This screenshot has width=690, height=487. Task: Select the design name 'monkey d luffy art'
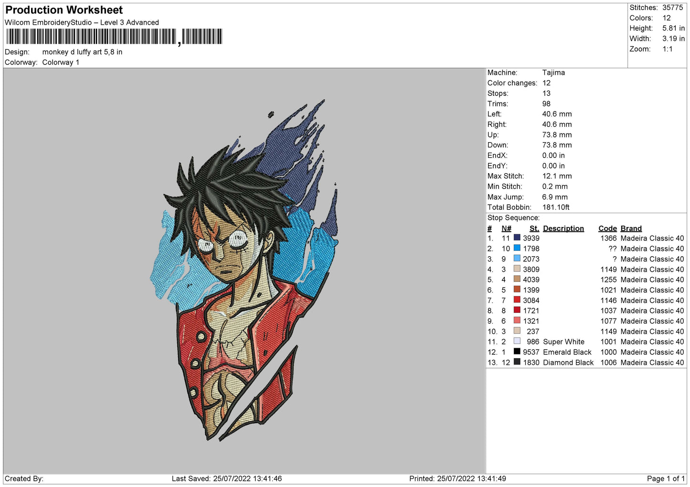point(82,52)
